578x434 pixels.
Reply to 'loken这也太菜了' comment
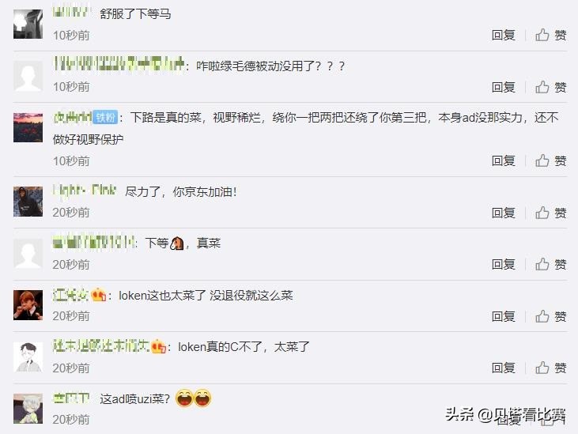[x=503, y=316]
